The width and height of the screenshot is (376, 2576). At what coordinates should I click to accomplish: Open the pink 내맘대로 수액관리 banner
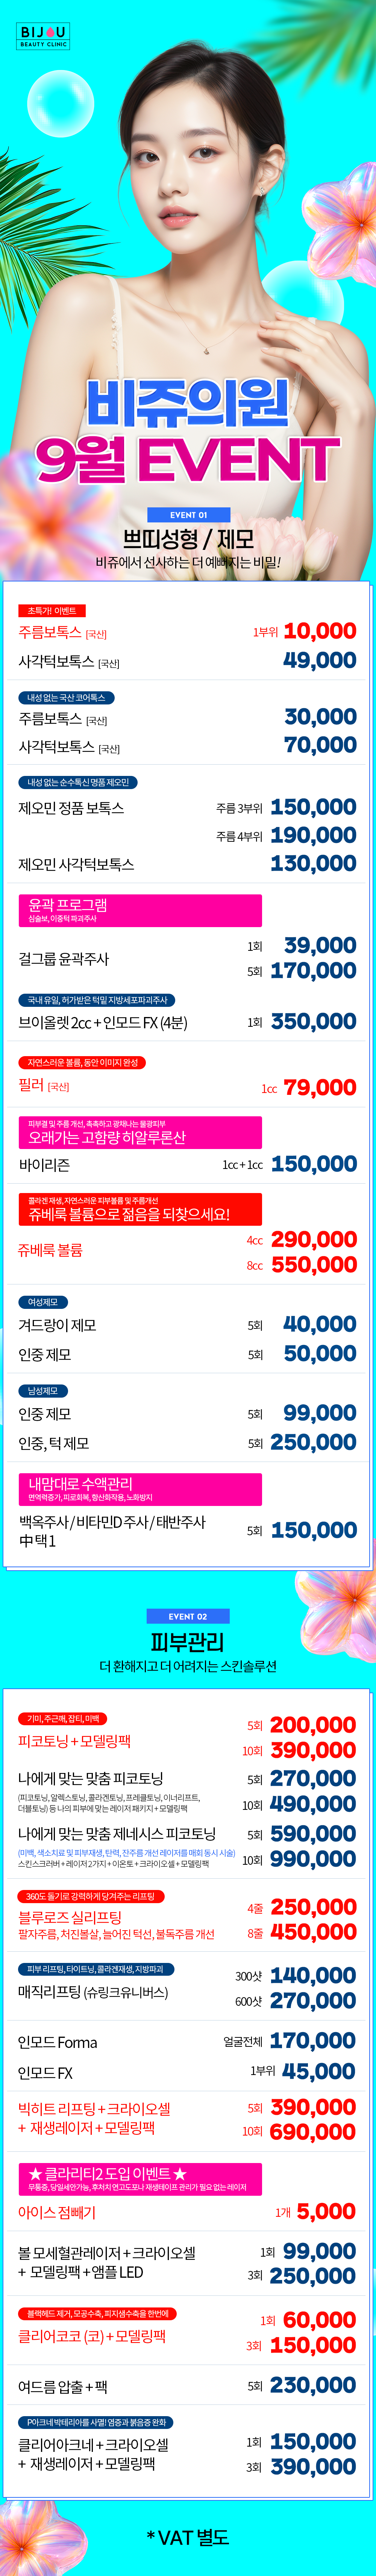(x=140, y=1489)
